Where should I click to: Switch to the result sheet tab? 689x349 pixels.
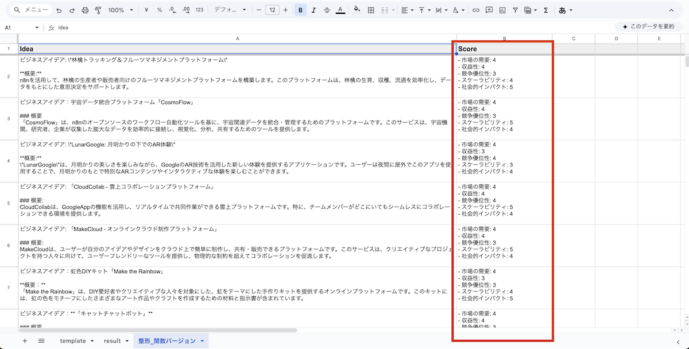click(x=115, y=341)
